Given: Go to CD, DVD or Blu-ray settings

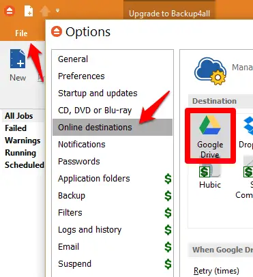Looking at the screenshot, I should pos(95,111).
